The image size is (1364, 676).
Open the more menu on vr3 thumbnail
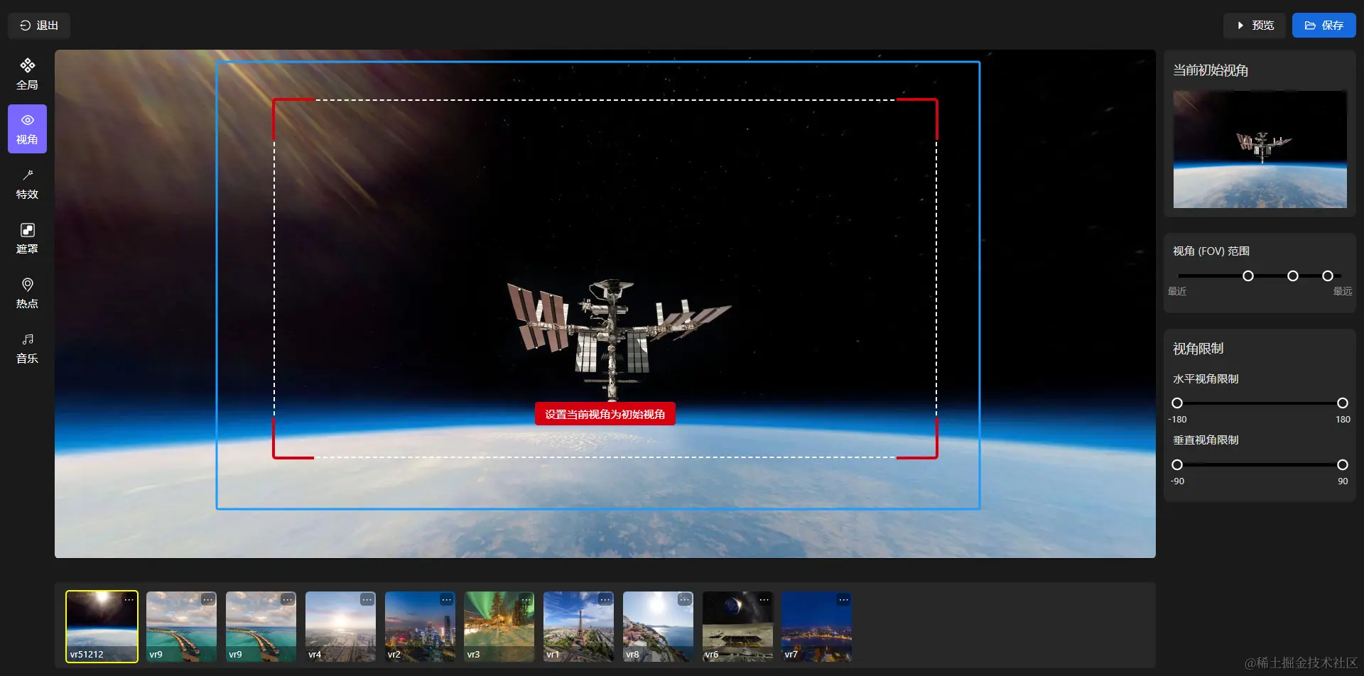pyautogui.click(x=526, y=600)
